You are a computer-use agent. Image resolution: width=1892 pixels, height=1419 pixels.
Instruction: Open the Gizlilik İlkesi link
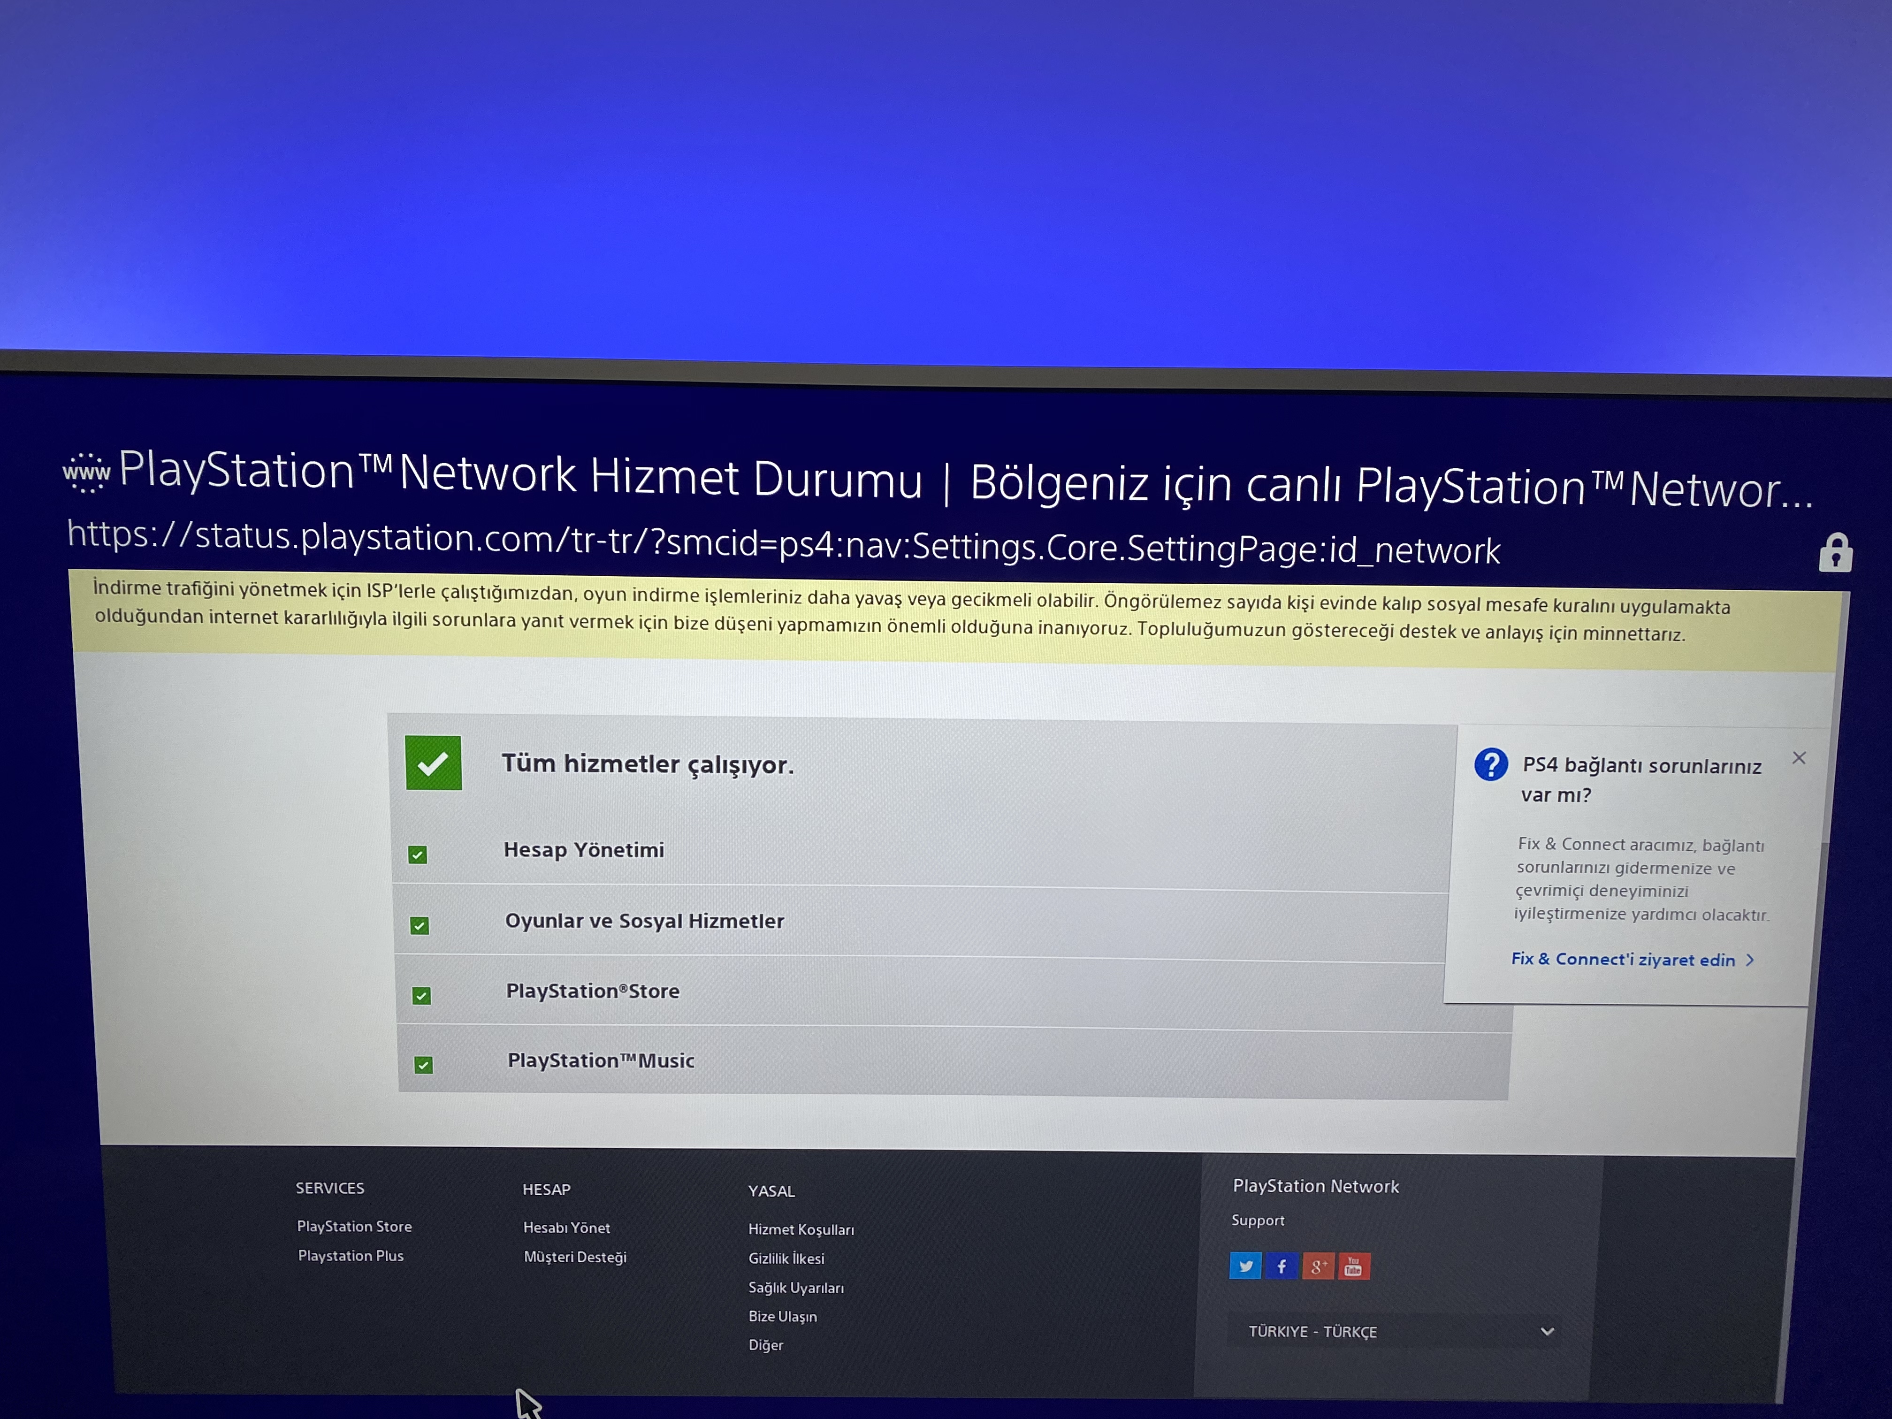tap(786, 1258)
